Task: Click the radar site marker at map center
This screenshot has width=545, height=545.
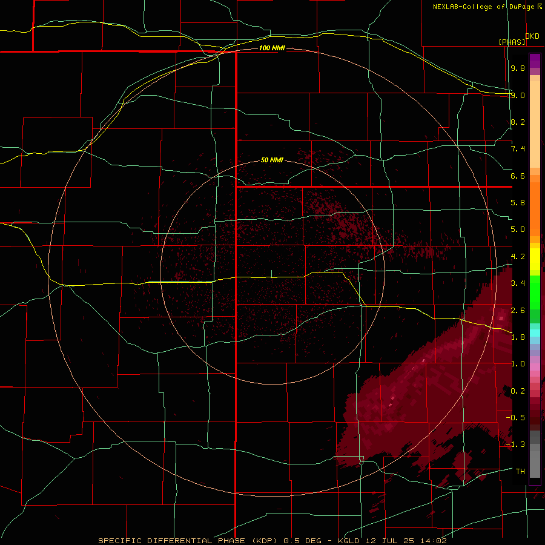Action: 271,274
